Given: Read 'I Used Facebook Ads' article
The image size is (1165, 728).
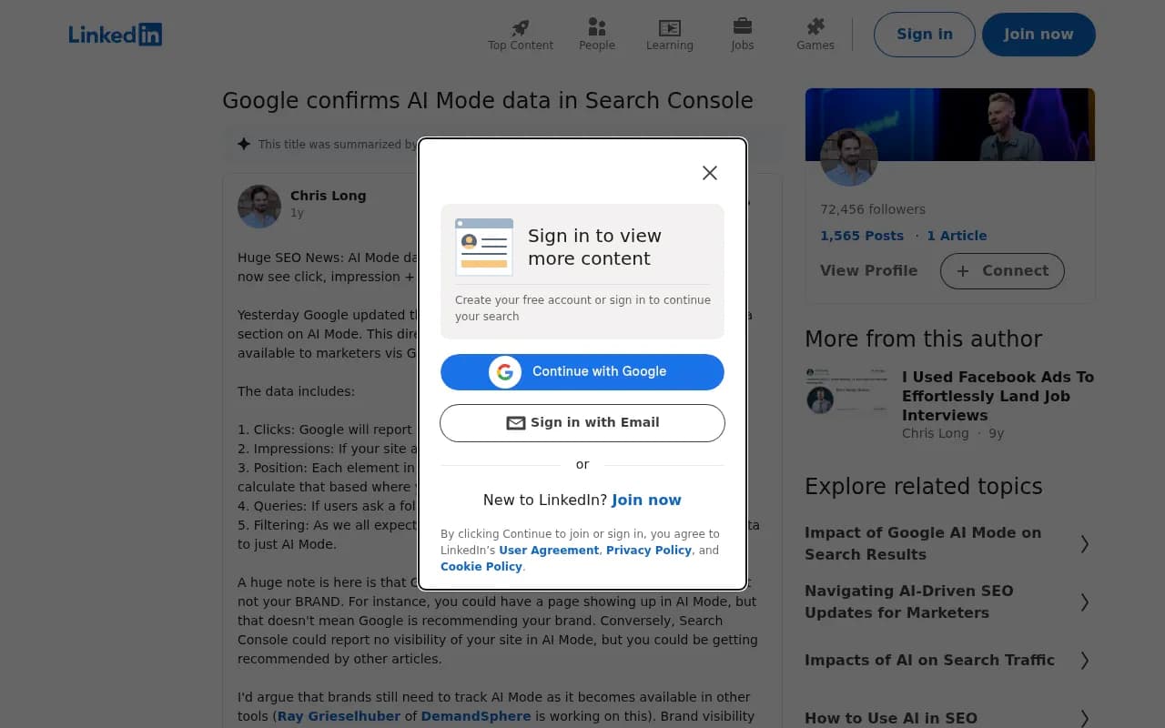Looking at the screenshot, I should click(x=998, y=396).
